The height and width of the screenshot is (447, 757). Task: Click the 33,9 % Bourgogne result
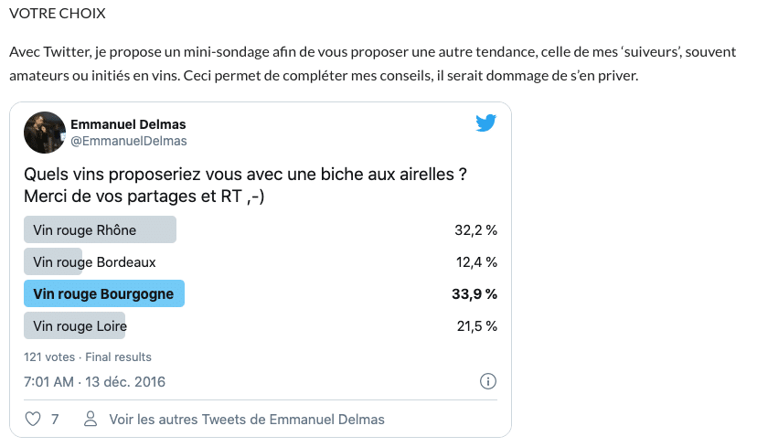475,293
